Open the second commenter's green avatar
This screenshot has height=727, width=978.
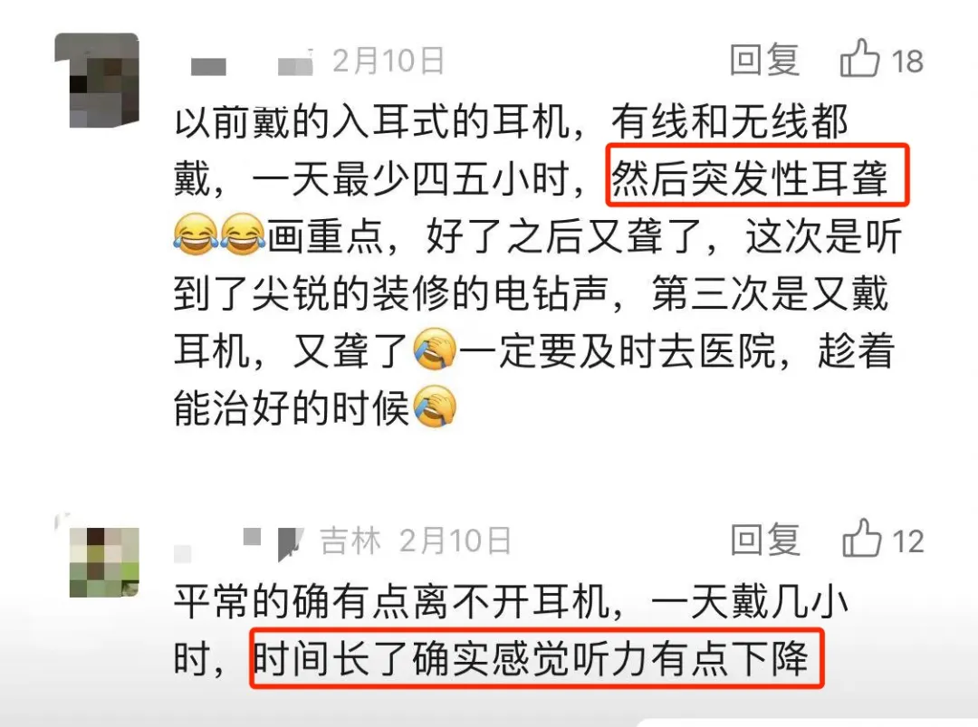104,561
